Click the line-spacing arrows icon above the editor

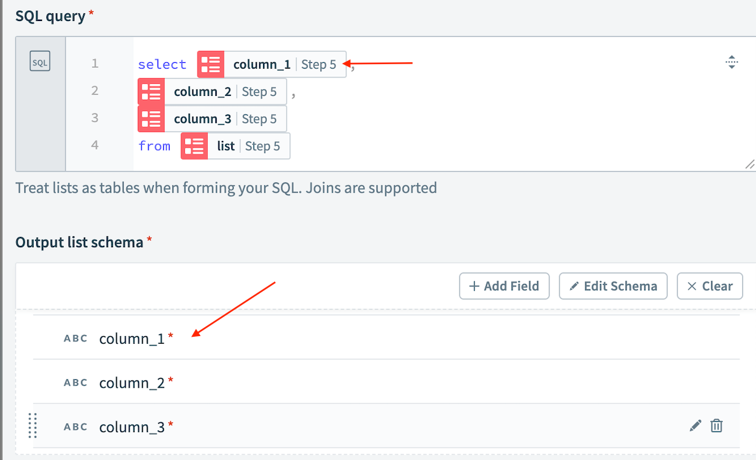point(732,62)
